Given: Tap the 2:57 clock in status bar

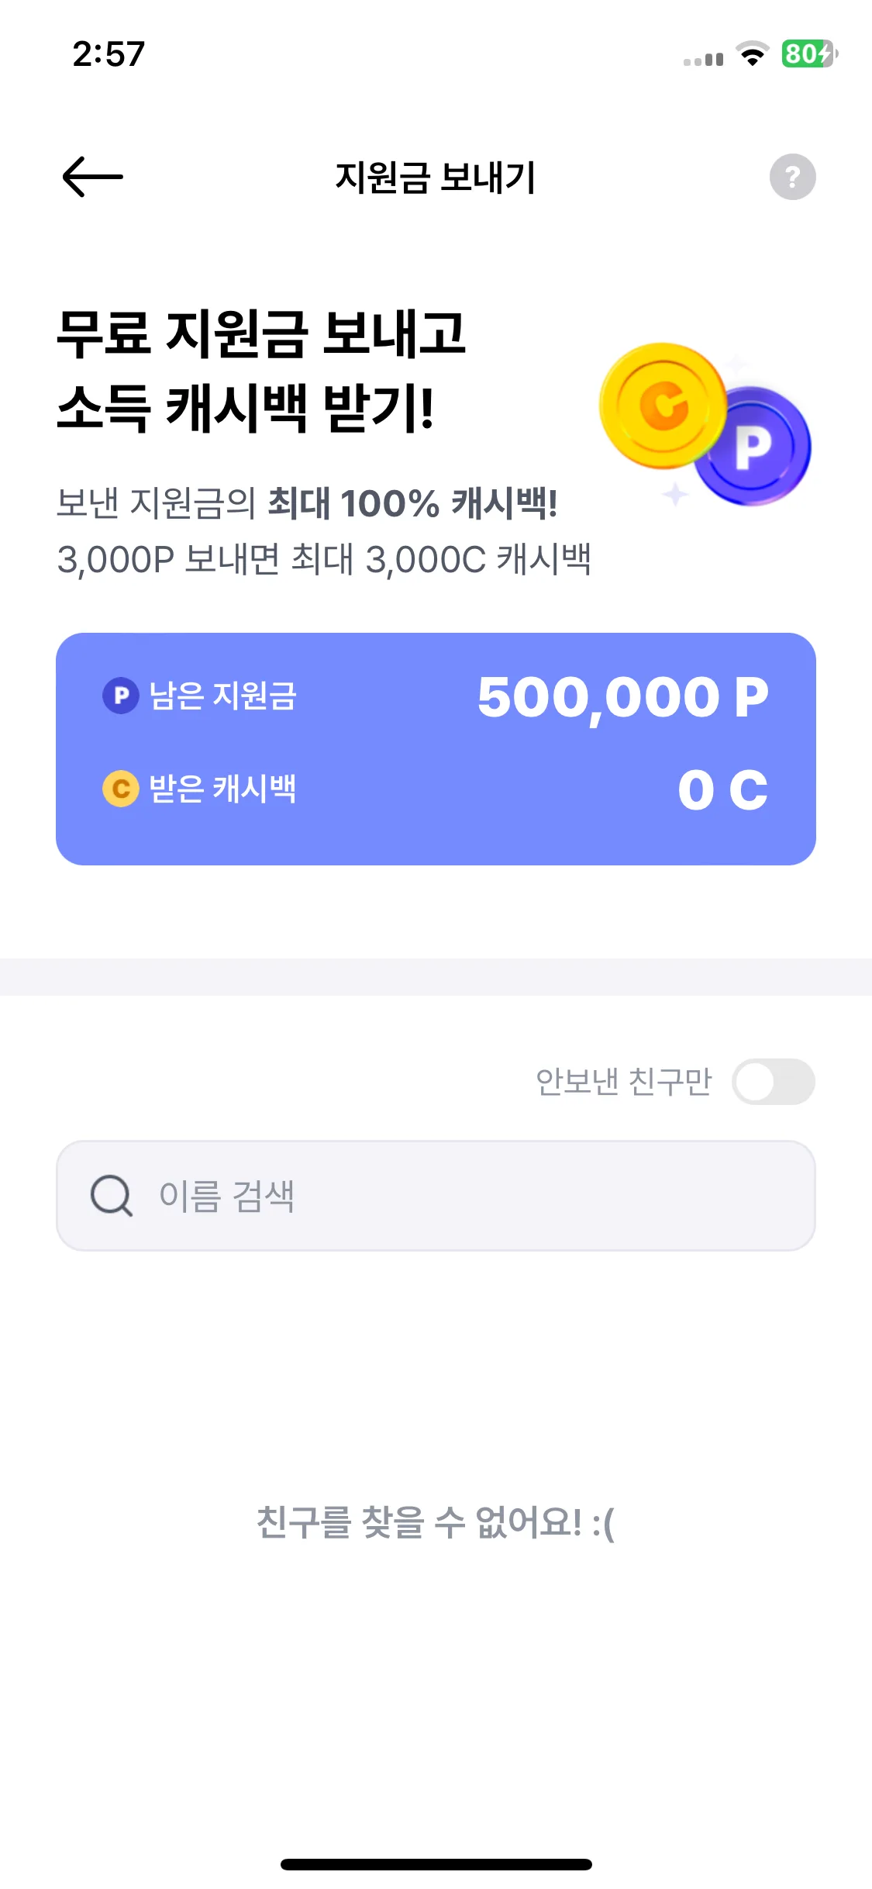Looking at the screenshot, I should click(x=109, y=54).
